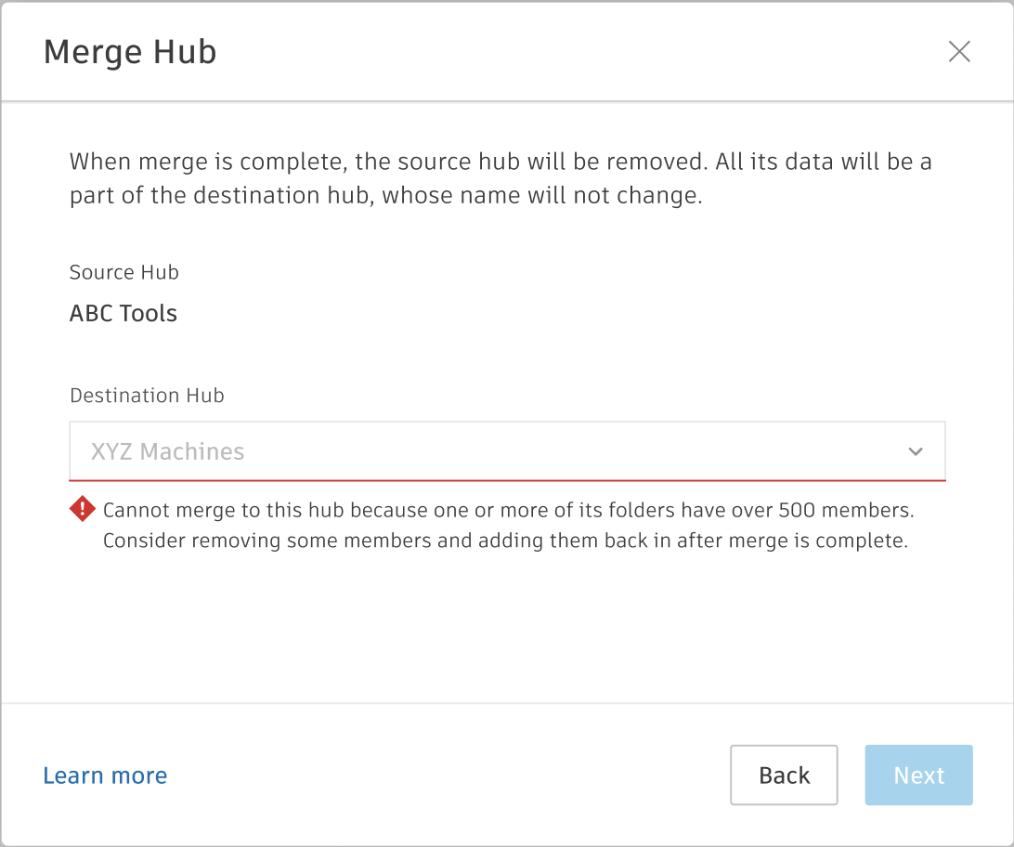Viewport: 1014px width, 847px height.
Task: Click the 'Consider removing some members' hint line
Action: click(x=504, y=541)
